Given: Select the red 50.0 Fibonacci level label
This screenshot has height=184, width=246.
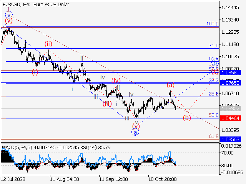Looking at the screenshot, I should (x=214, y=115).
